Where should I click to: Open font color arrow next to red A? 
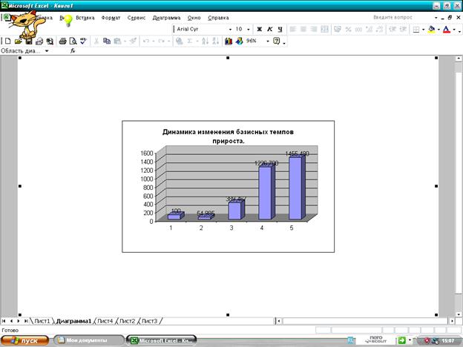click(455, 29)
